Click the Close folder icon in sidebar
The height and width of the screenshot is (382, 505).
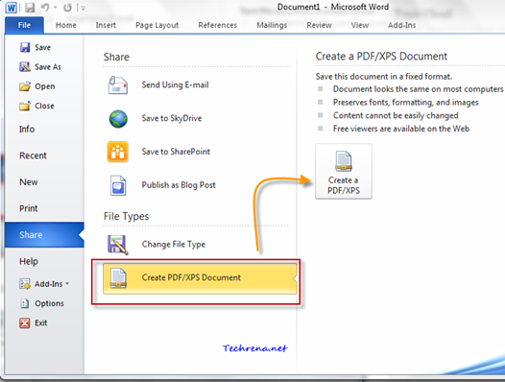25,106
